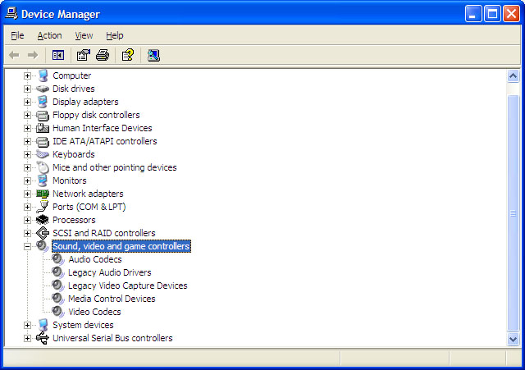Click the Back arrow toolbar button

tap(14, 55)
